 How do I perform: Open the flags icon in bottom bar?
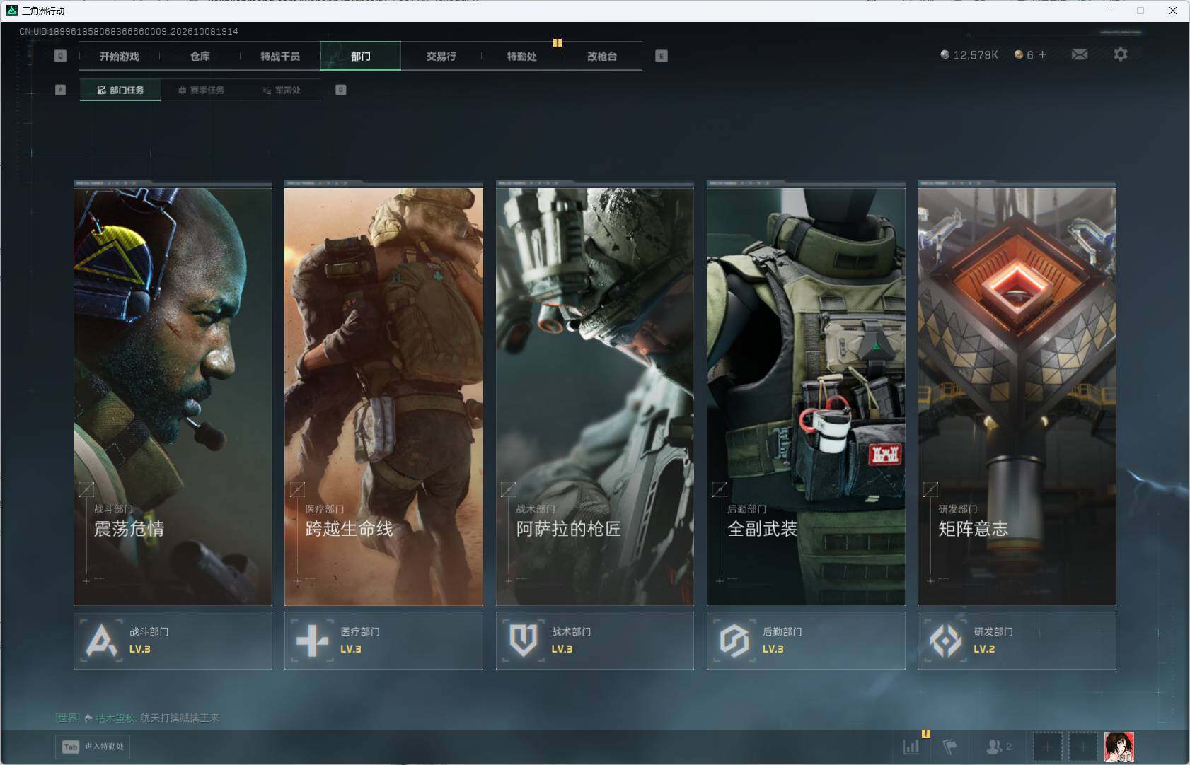click(x=949, y=746)
